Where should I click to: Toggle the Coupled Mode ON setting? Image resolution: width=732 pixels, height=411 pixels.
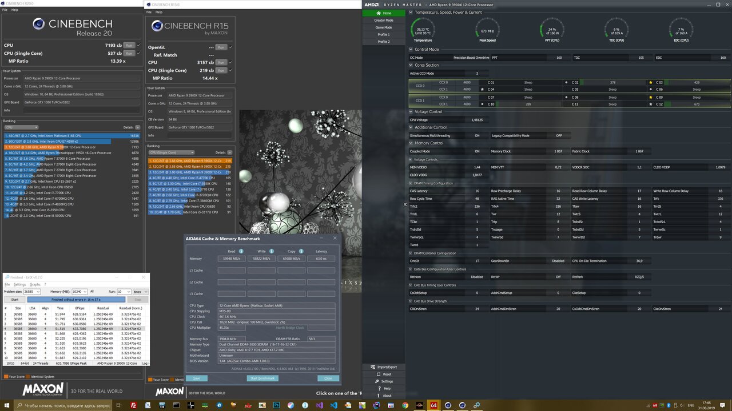point(477,151)
